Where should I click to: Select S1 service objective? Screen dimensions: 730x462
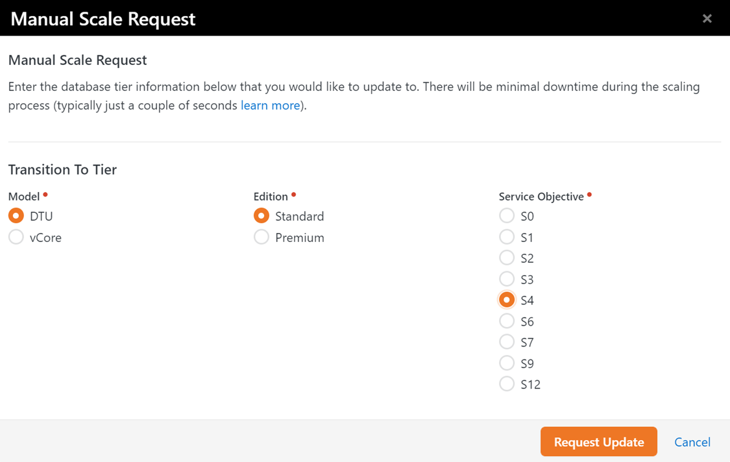tap(507, 237)
